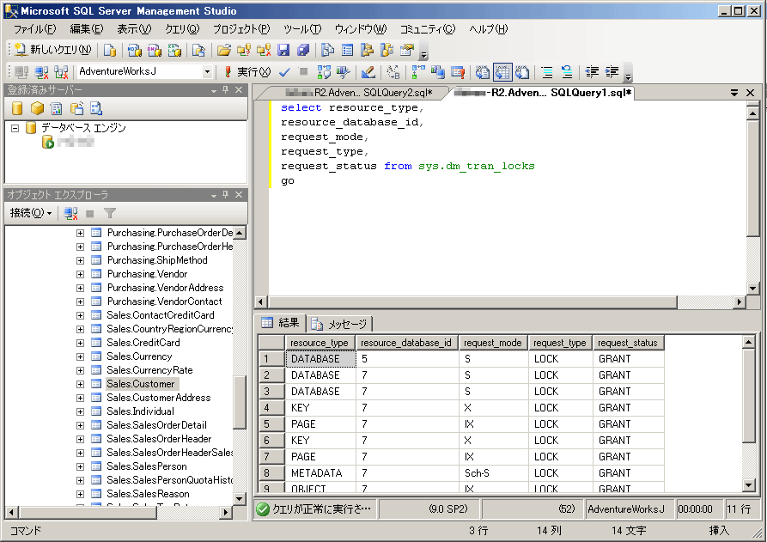Select the 結果 tab

click(x=280, y=323)
